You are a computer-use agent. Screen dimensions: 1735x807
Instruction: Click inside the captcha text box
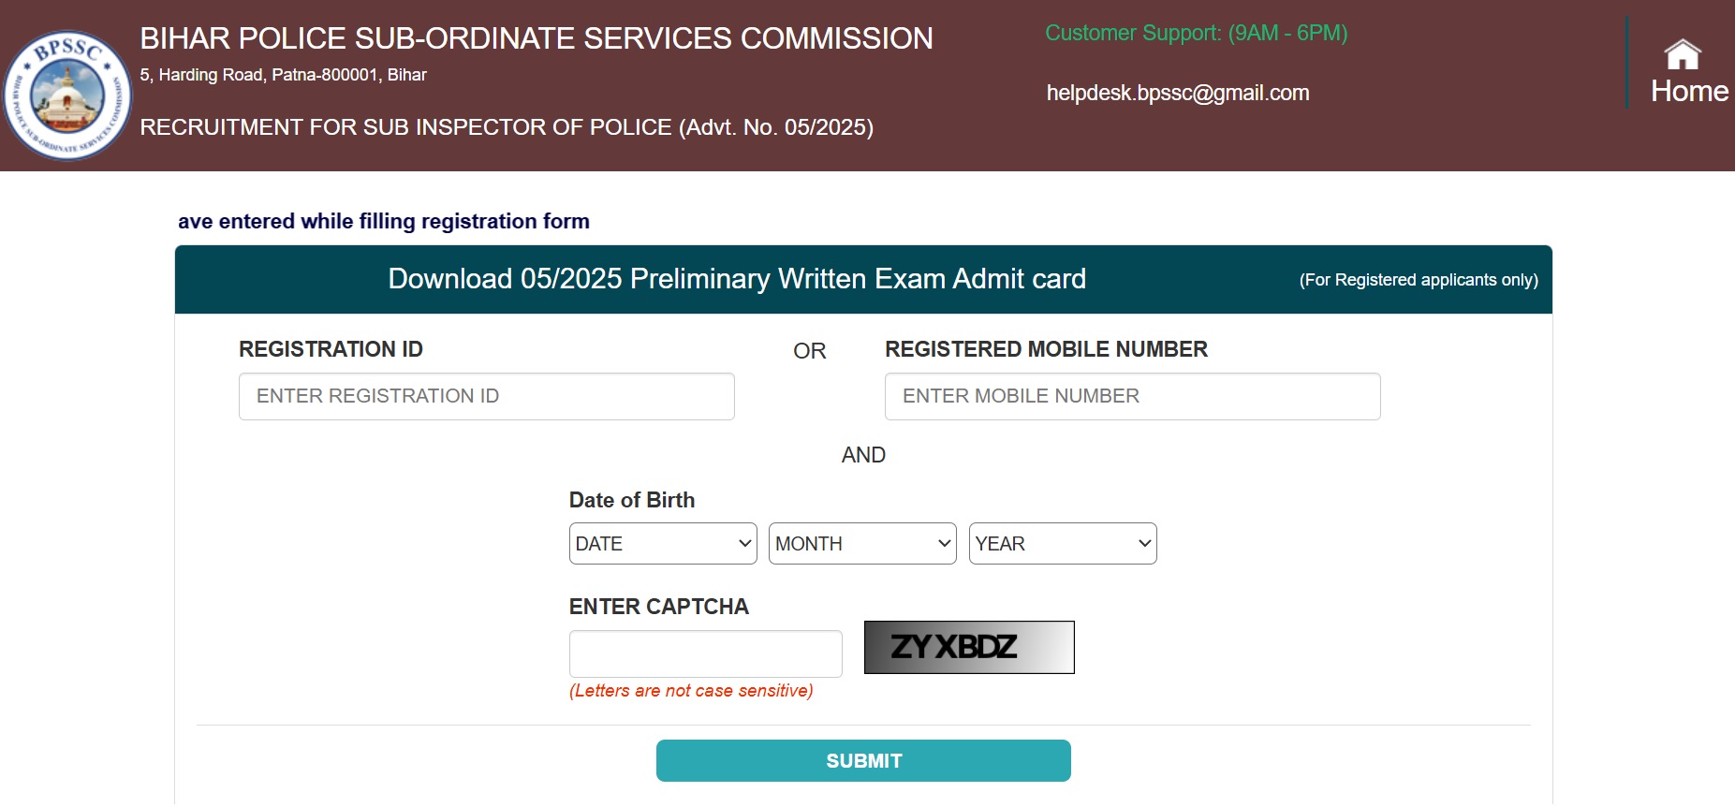click(x=705, y=653)
